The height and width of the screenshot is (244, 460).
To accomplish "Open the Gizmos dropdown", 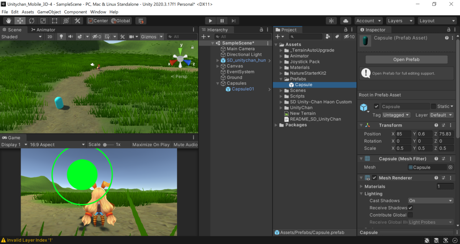I will coord(151,37).
